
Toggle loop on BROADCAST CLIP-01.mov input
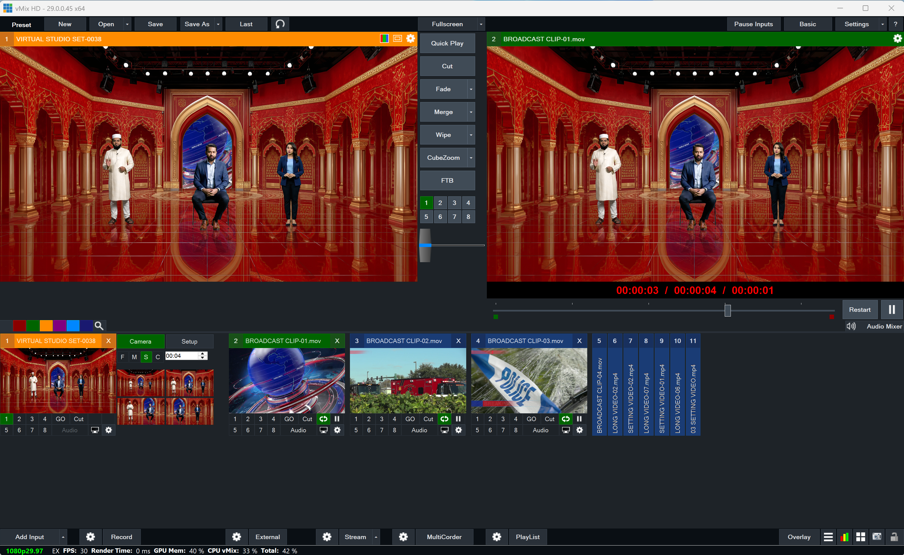point(323,419)
